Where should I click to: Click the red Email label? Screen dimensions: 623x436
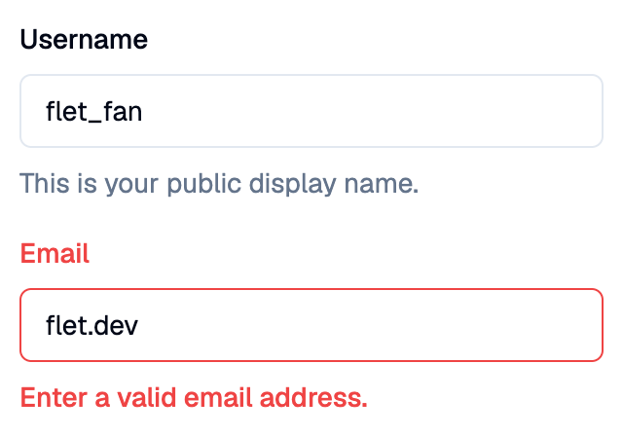tap(55, 253)
